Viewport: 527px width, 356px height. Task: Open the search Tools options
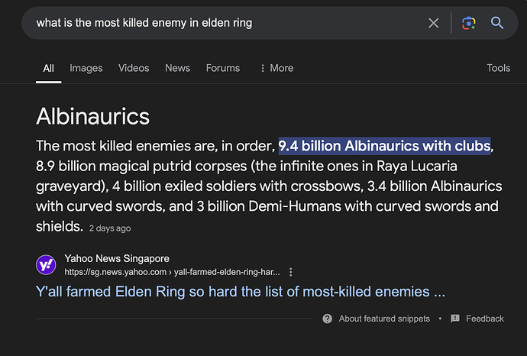498,68
